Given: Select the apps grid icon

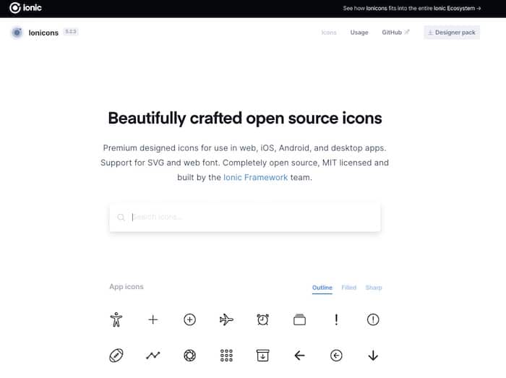Looking at the screenshot, I should point(226,356).
